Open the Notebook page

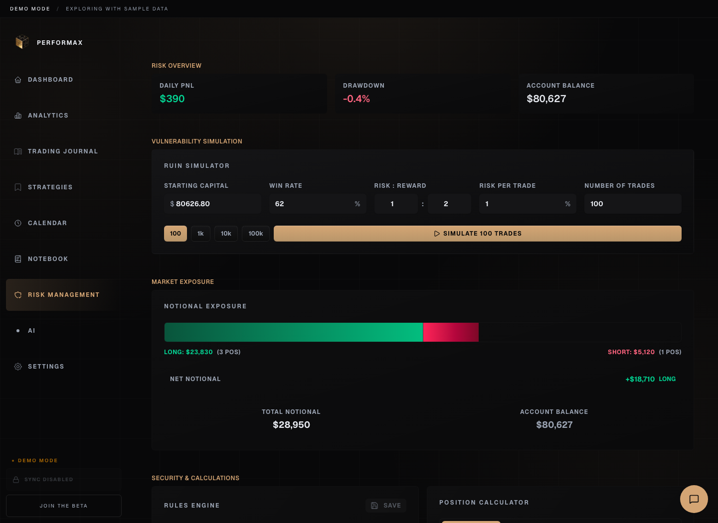pos(64,259)
